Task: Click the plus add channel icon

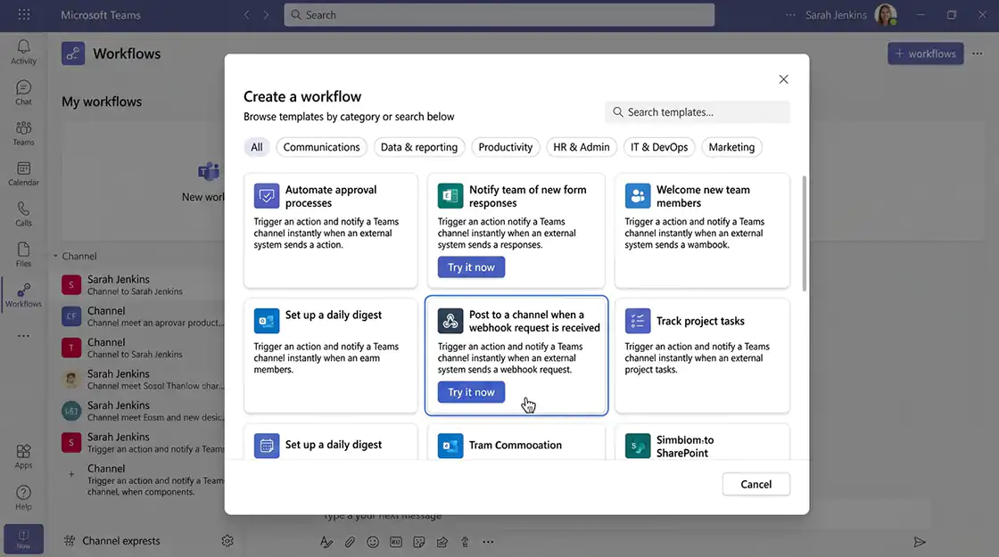Action: pos(71,473)
